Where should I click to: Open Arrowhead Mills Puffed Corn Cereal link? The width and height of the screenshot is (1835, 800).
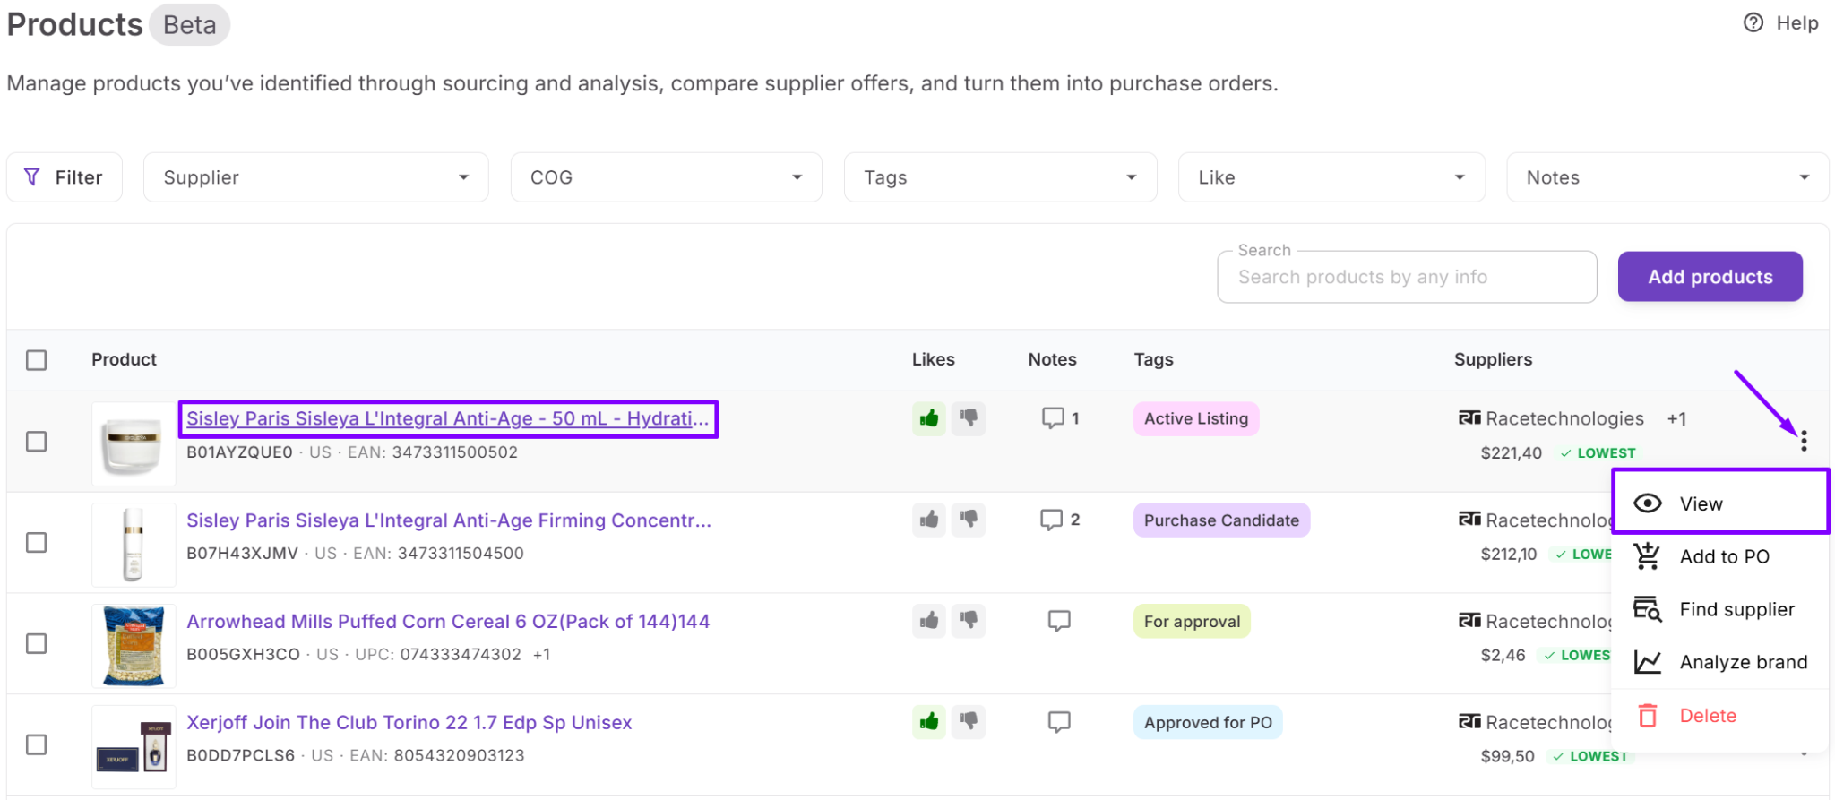pyautogui.click(x=447, y=622)
